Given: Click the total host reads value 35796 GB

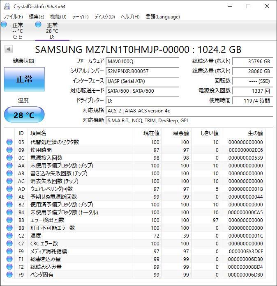Looking at the screenshot, I should click(x=252, y=61).
